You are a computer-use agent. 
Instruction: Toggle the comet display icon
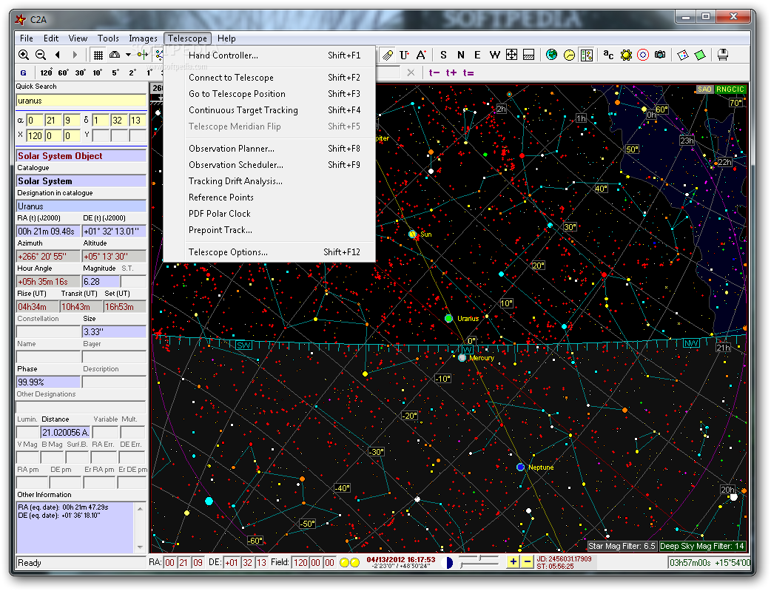point(388,55)
